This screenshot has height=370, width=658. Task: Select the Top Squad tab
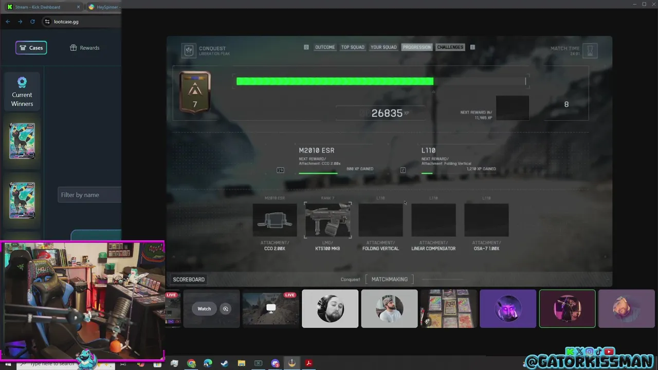pos(353,47)
